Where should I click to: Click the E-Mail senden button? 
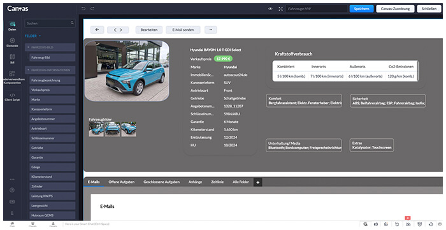point(183,29)
